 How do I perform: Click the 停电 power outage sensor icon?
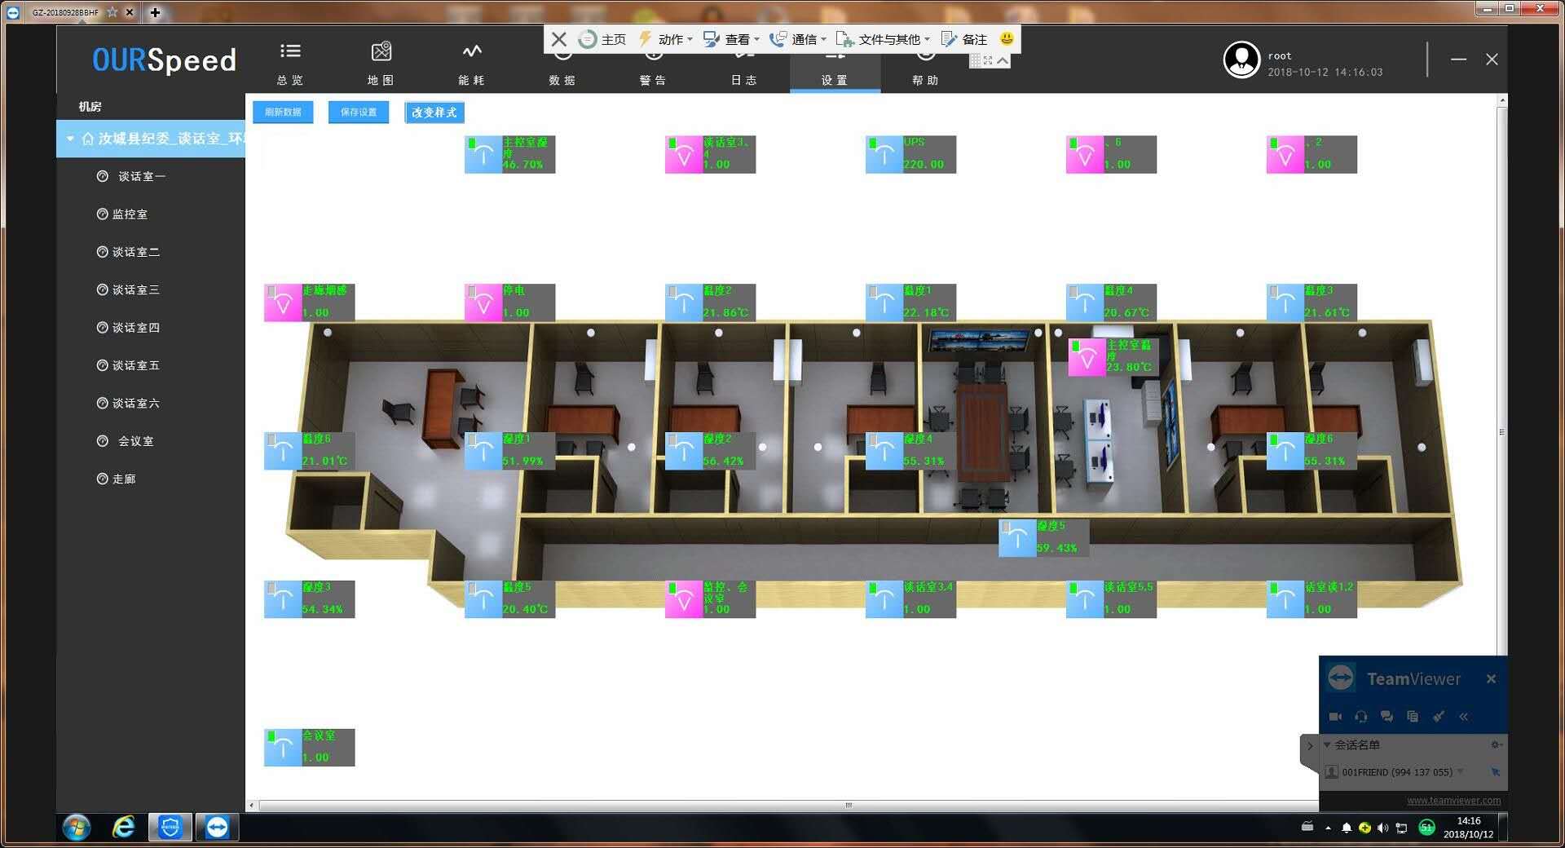(x=483, y=303)
